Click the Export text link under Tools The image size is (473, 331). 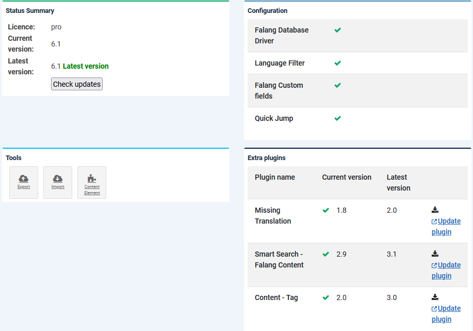tap(24, 187)
